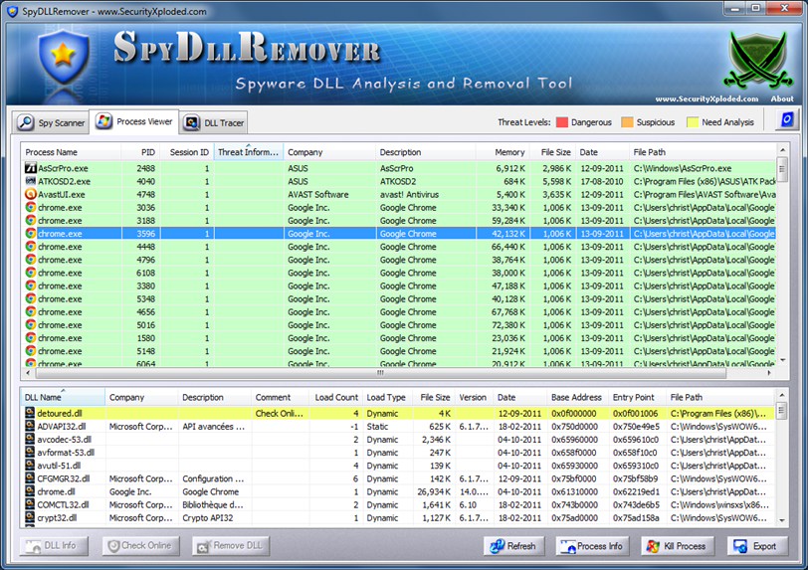Sort DLLs by Load Count header
Image resolution: width=808 pixels, height=570 pixels.
(x=336, y=397)
